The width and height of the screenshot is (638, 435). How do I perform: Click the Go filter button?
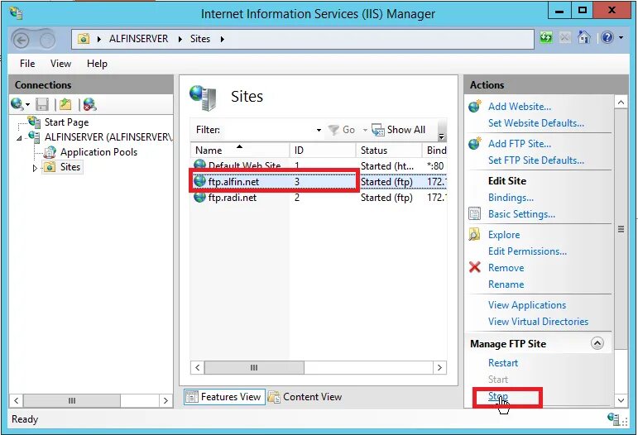pyautogui.click(x=342, y=130)
